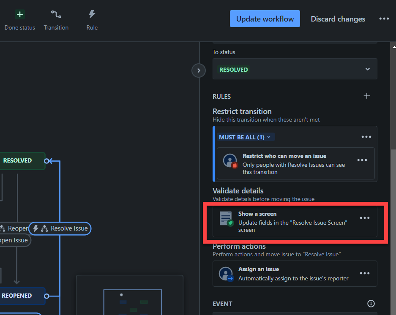The image size is (396, 315).
Task: Click the RESOLVED lozenge in To status field
Action: tap(233, 70)
